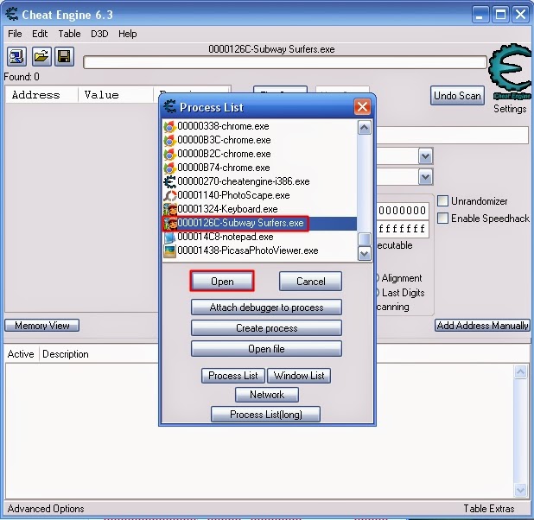Expand the upper scan dropdown arrow

[x=426, y=156]
